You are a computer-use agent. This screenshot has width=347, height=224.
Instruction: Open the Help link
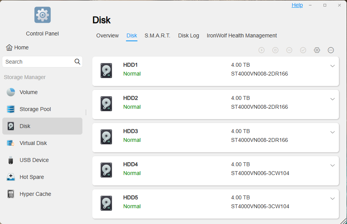click(x=297, y=5)
